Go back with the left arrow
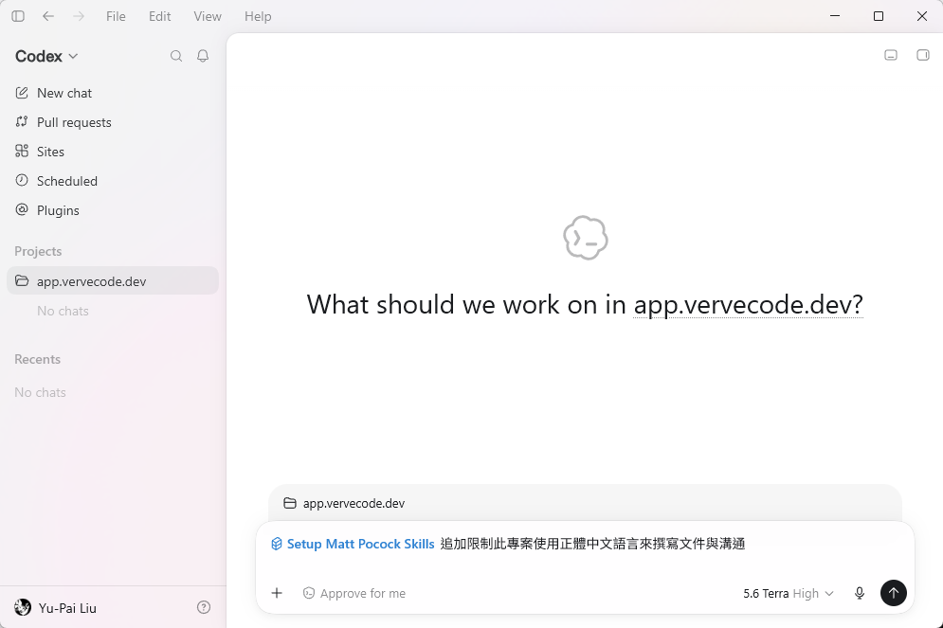943x628 pixels. tap(48, 16)
